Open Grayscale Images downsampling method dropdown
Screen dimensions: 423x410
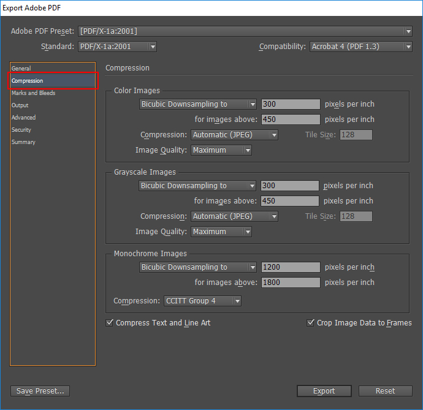pos(197,186)
